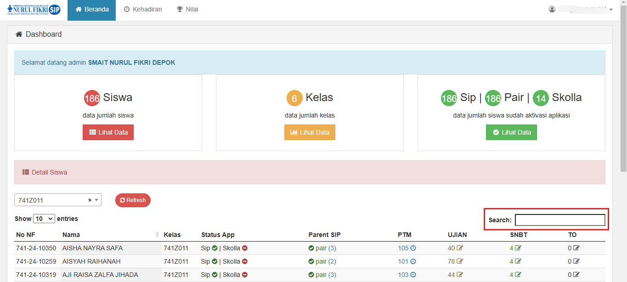Image resolution: width=627 pixels, height=282 pixels.
Task: Click the sort arrows on Nama column
Action: point(158,235)
